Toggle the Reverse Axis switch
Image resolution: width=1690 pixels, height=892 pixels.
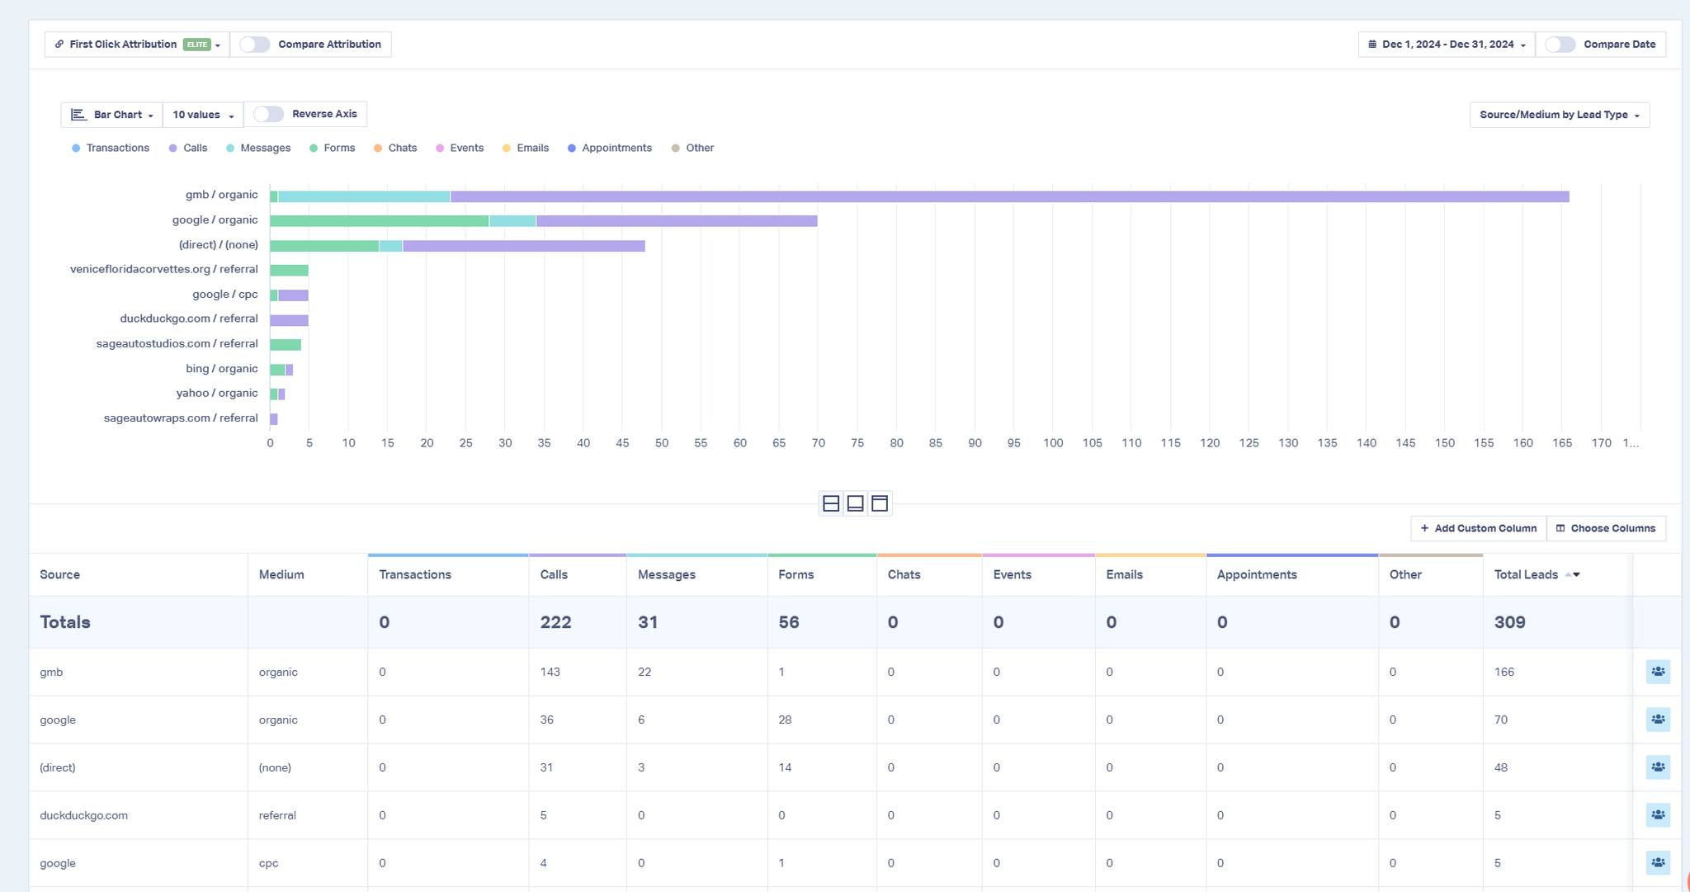pos(269,115)
